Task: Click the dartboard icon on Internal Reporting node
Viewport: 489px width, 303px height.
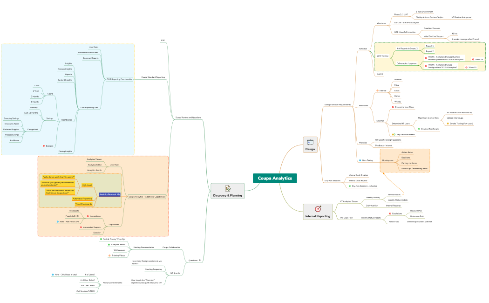Action: tap(318, 209)
